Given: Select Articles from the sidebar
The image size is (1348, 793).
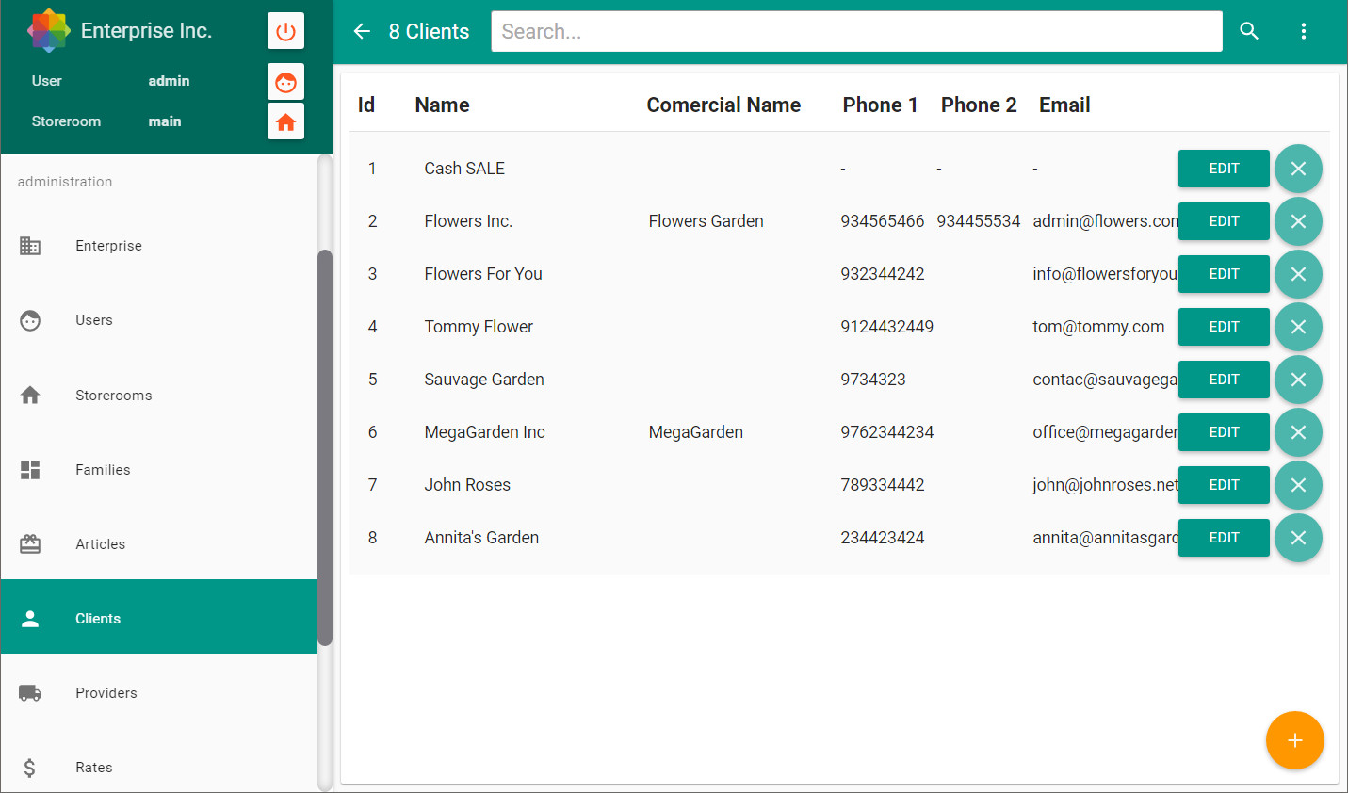Looking at the screenshot, I should 100,544.
